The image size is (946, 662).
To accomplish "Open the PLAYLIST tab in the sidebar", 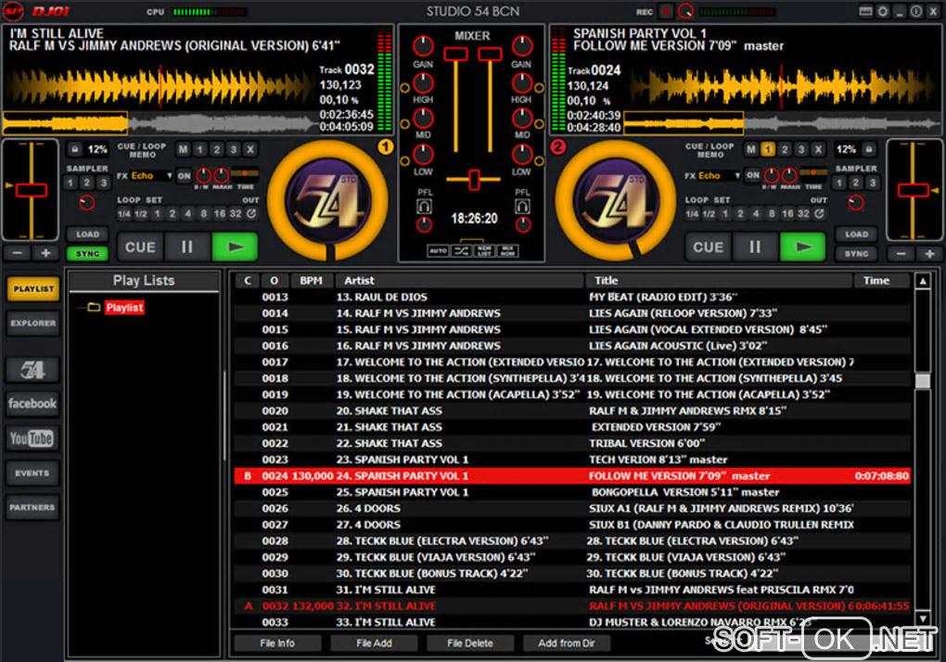I will [x=33, y=288].
